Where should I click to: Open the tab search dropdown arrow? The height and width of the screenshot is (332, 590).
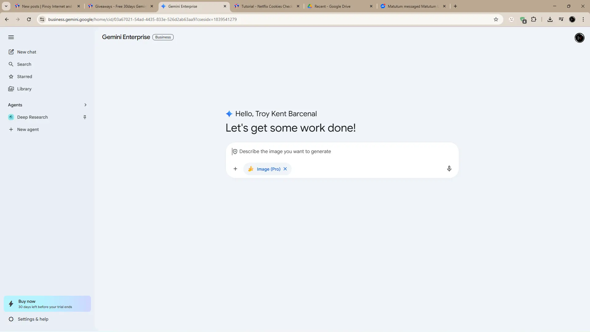click(x=6, y=6)
